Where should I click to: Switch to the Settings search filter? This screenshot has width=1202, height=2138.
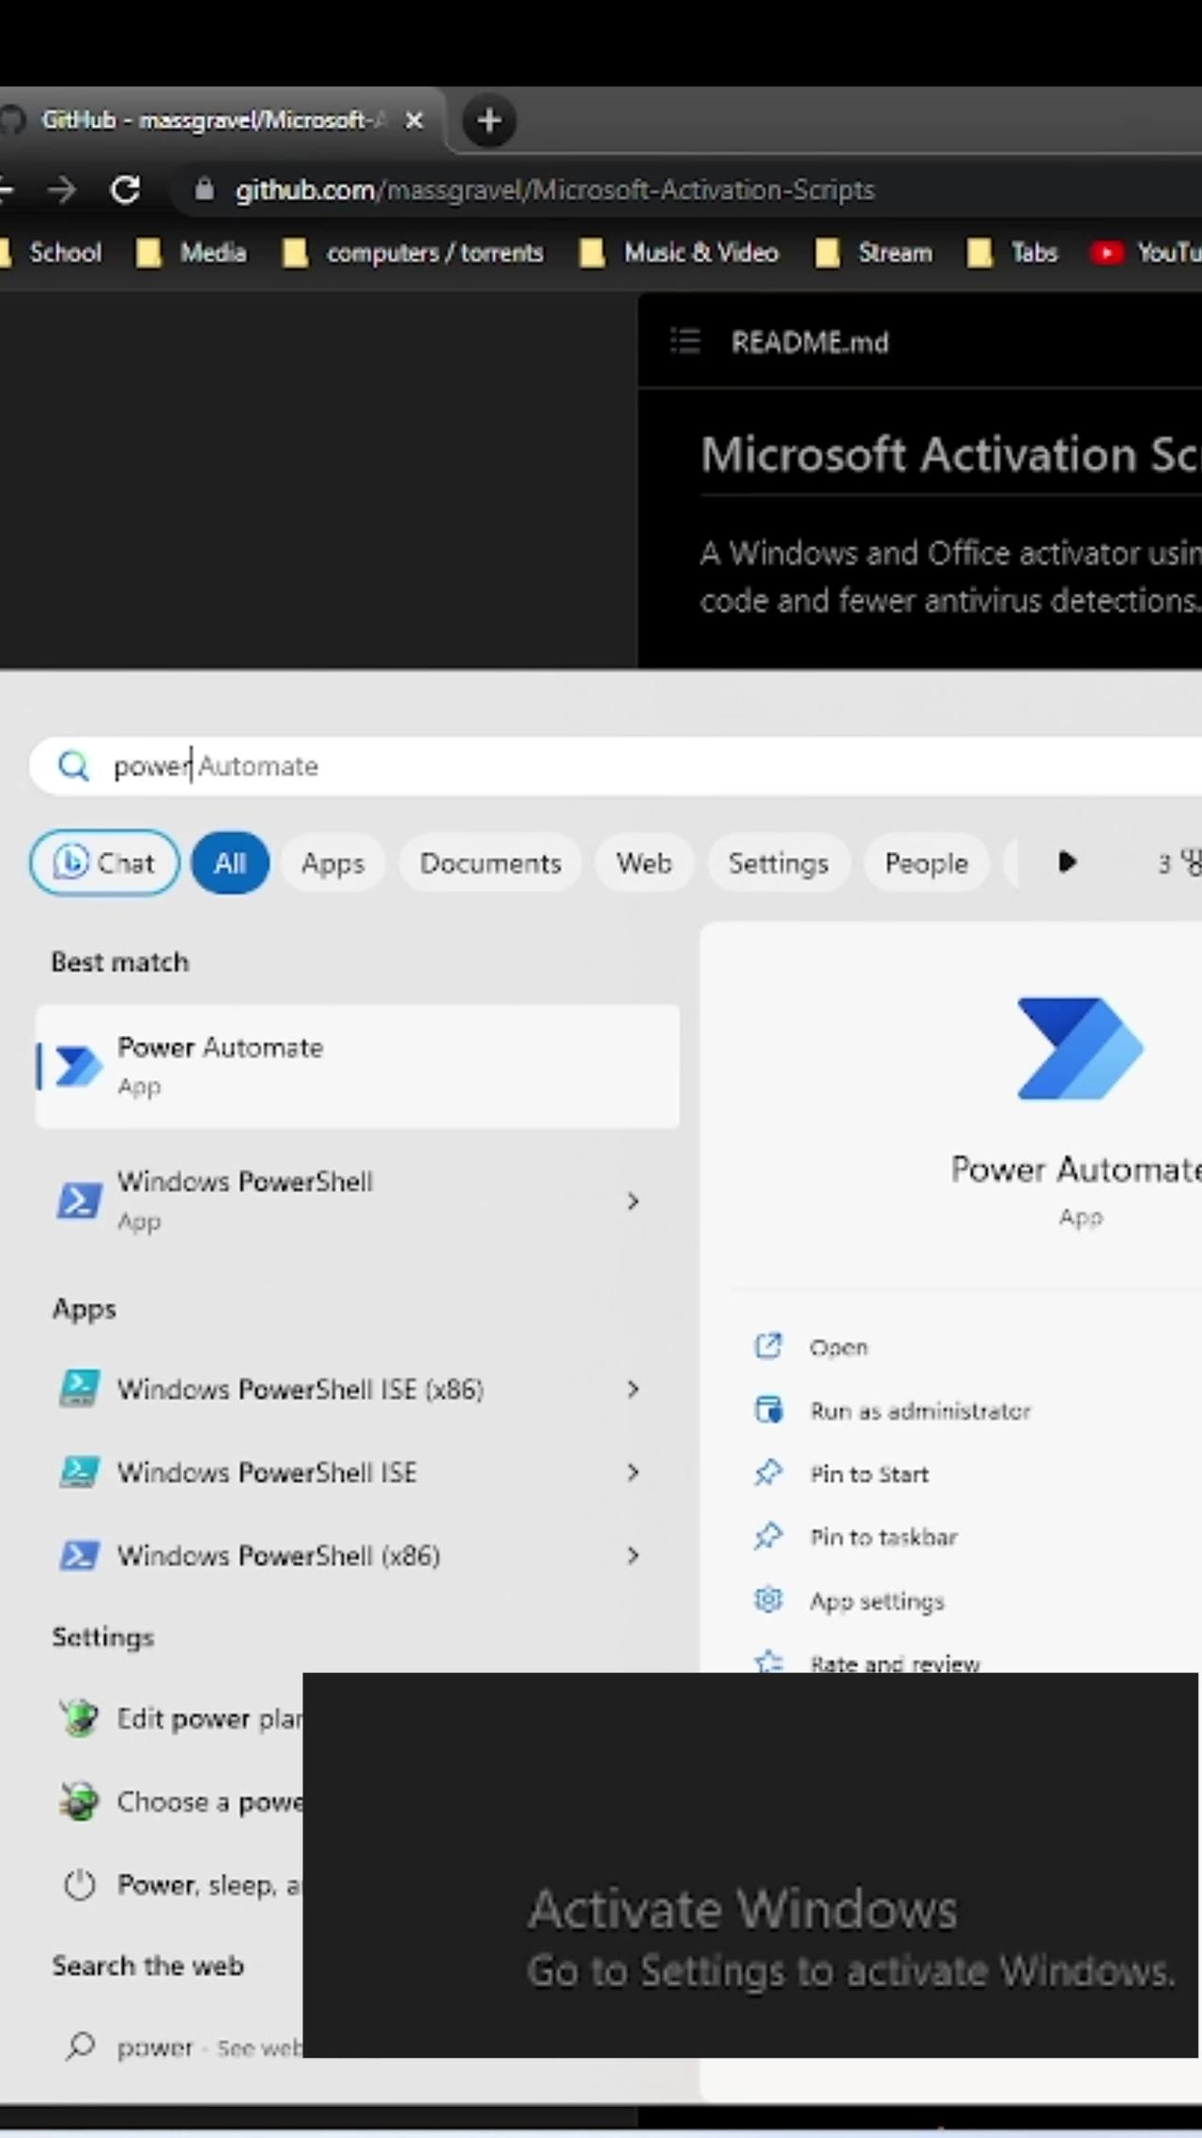tap(778, 862)
